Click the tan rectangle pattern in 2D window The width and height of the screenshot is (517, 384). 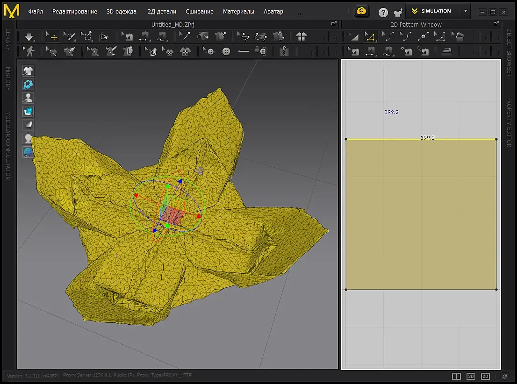click(x=421, y=215)
